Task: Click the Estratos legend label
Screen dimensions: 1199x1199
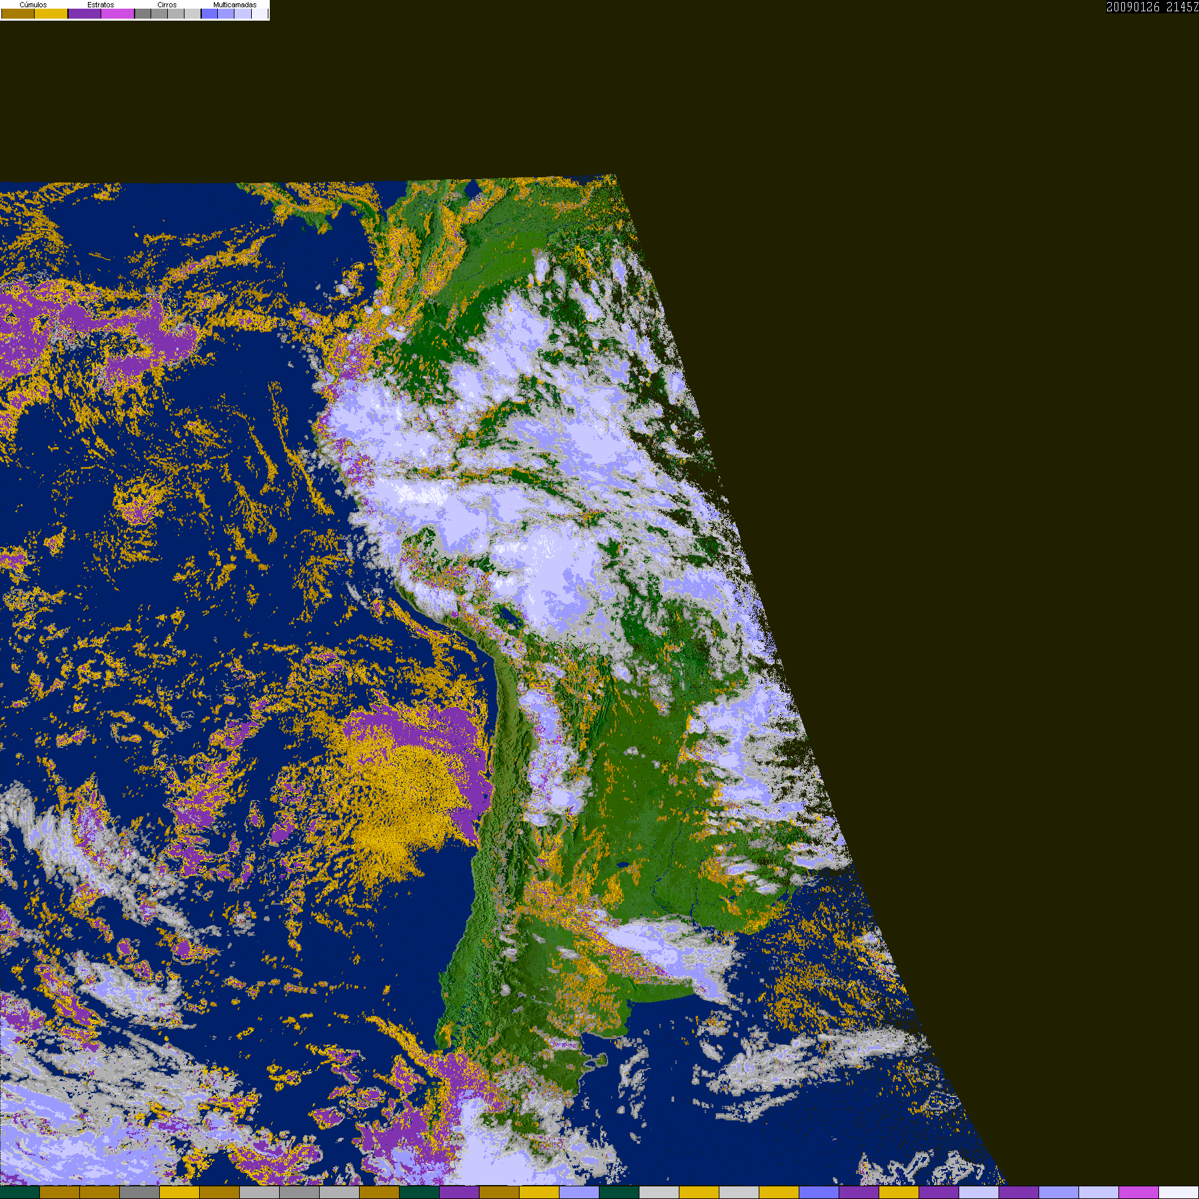Action: coord(101,5)
